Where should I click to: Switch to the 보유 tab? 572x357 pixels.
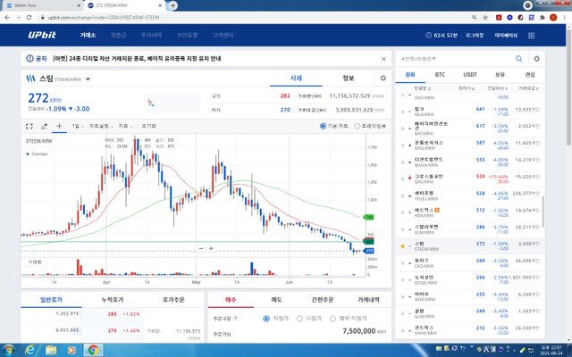pos(500,75)
